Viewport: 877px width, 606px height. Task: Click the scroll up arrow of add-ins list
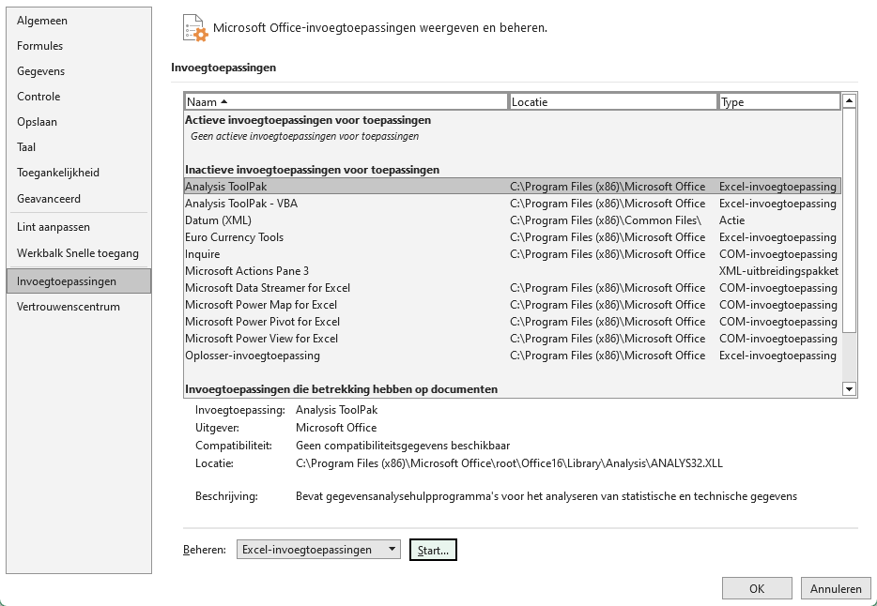[849, 101]
